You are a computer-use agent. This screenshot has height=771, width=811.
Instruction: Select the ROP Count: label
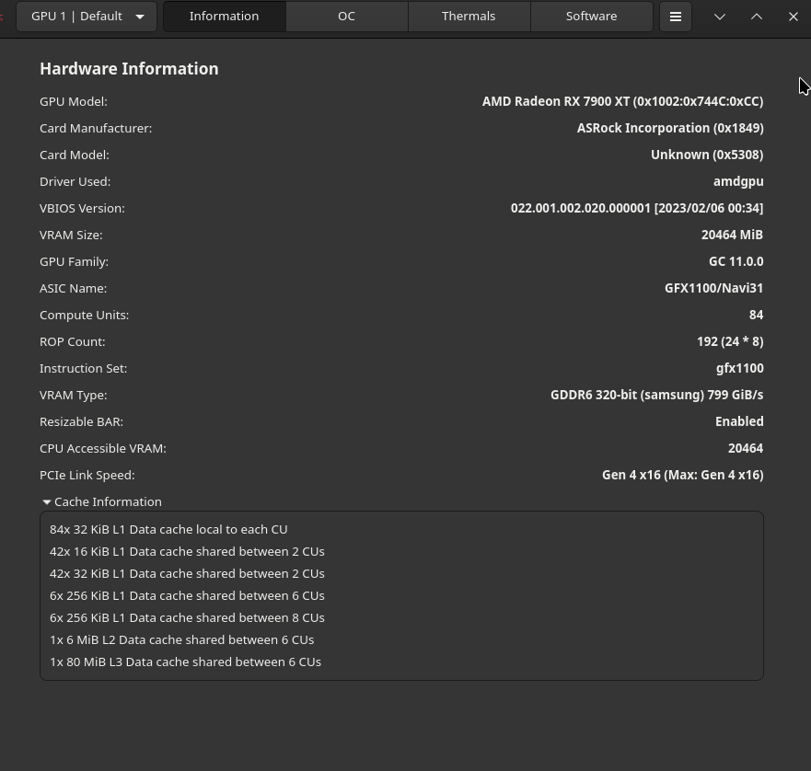click(x=73, y=342)
